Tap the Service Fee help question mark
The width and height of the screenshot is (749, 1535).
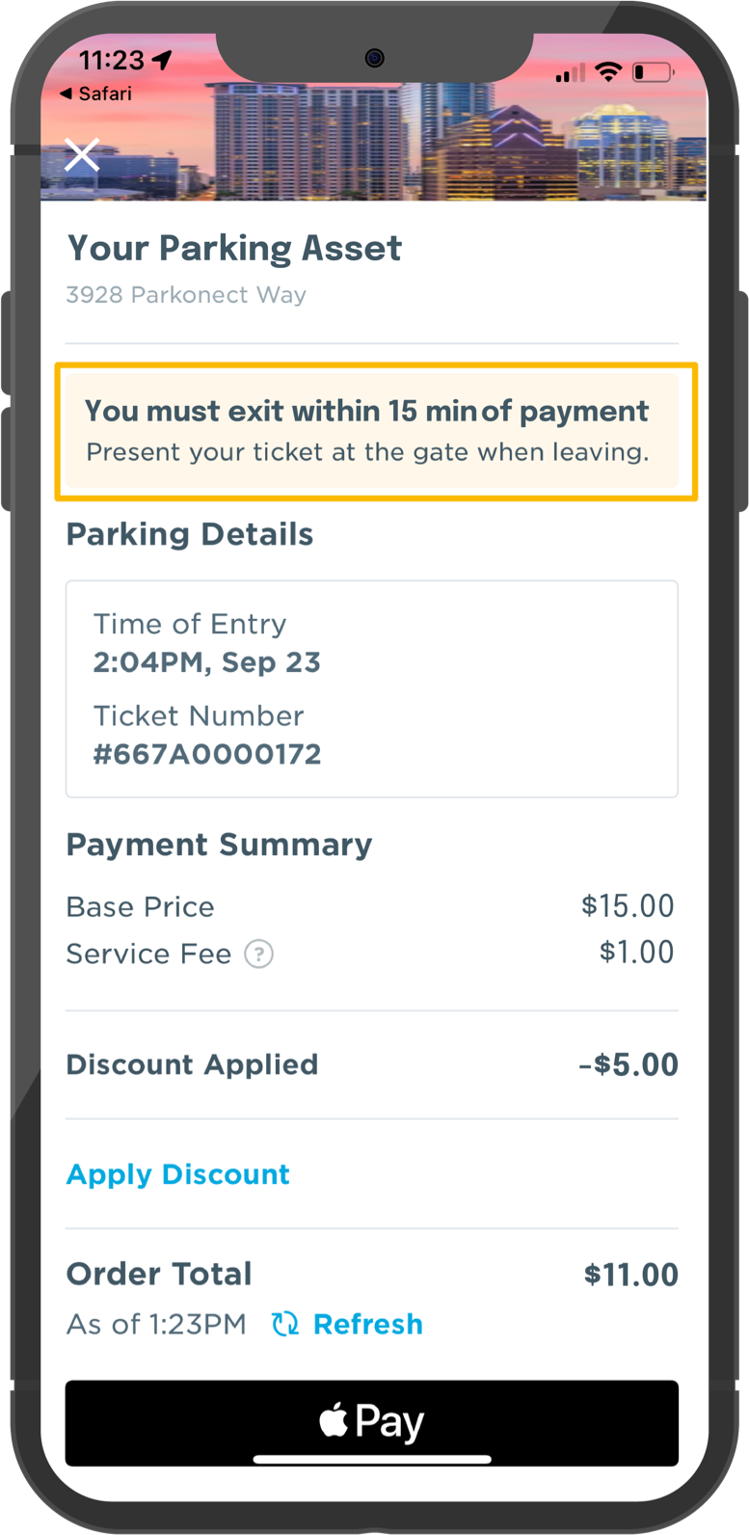258,954
